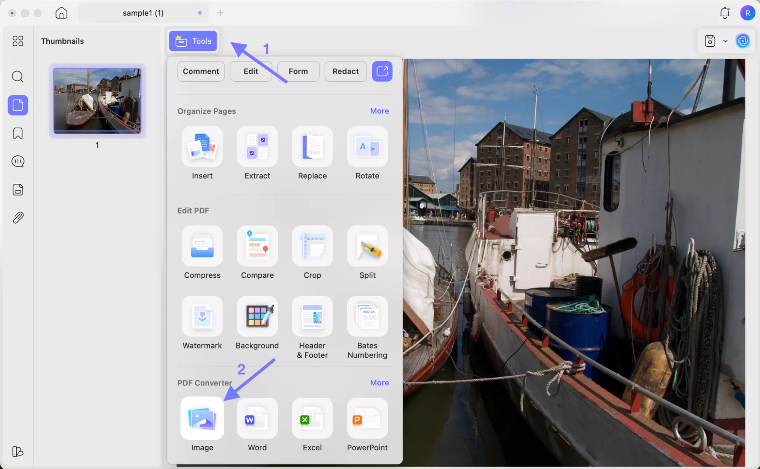Open the Attachments panel

17,217
